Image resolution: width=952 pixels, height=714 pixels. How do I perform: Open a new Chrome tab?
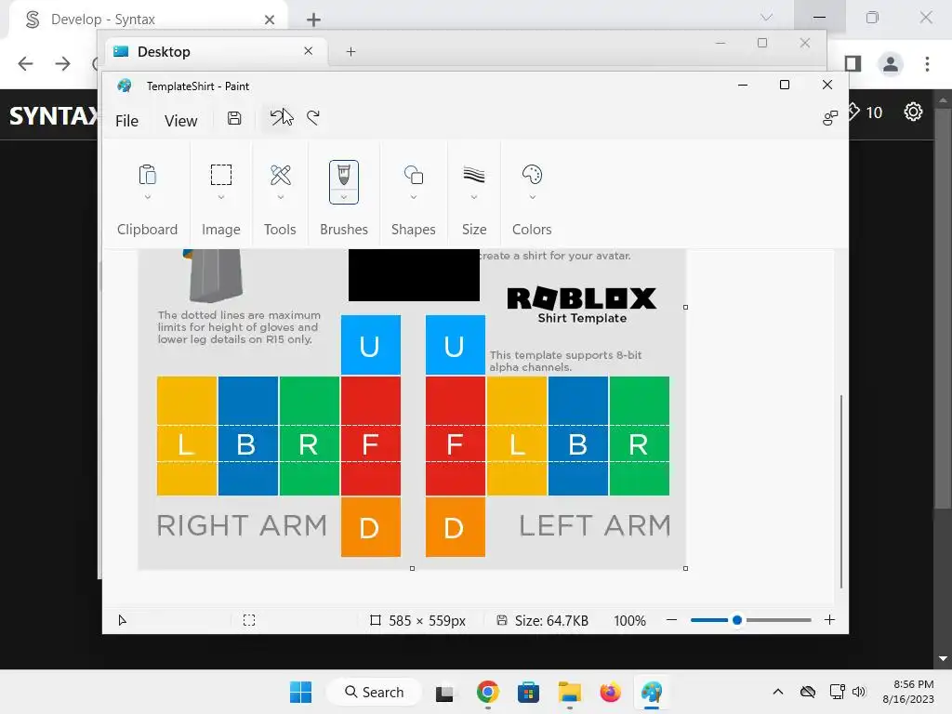click(313, 20)
